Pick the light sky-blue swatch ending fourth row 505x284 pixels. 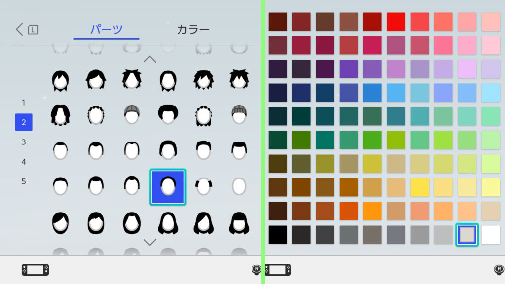(x=491, y=93)
